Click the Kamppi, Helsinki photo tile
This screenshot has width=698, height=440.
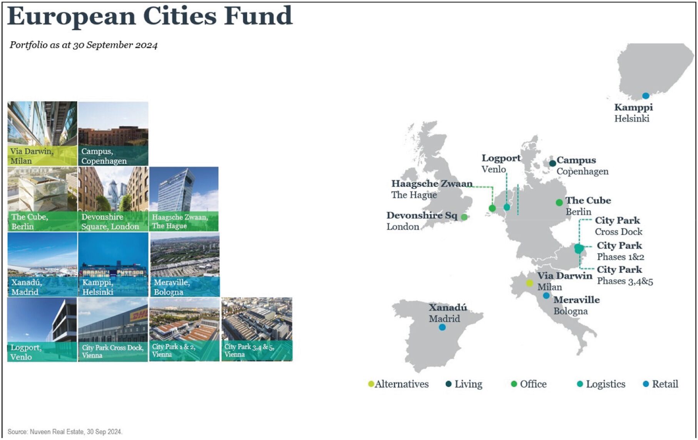(x=113, y=264)
